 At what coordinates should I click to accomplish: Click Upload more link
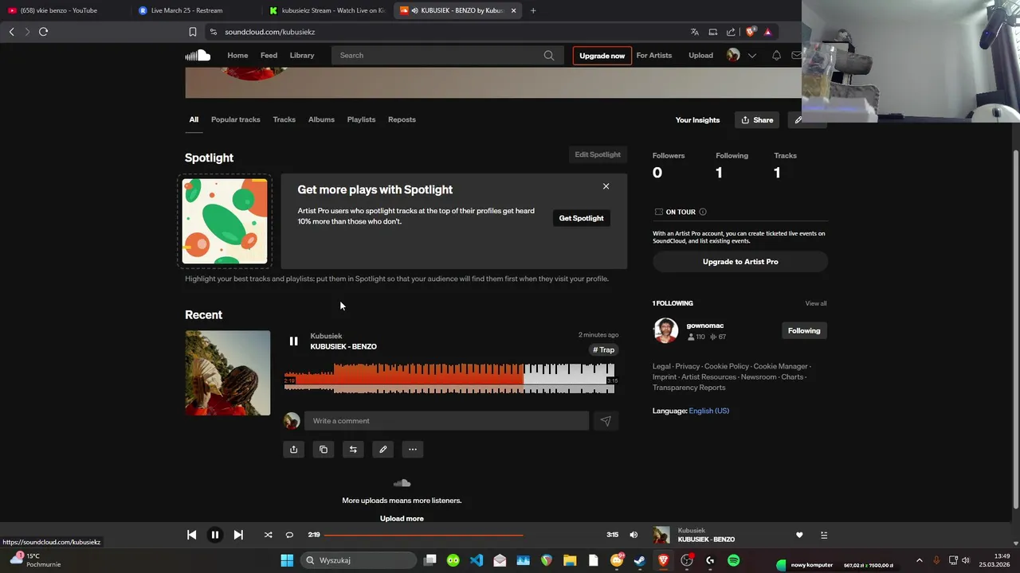click(402, 518)
